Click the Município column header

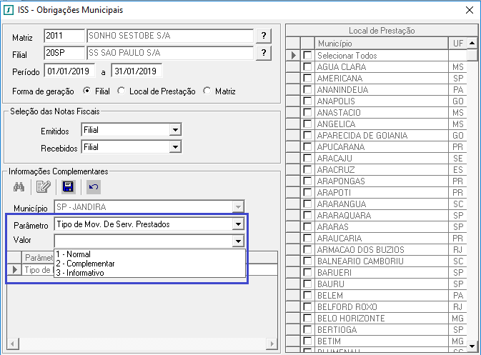coord(382,44)
